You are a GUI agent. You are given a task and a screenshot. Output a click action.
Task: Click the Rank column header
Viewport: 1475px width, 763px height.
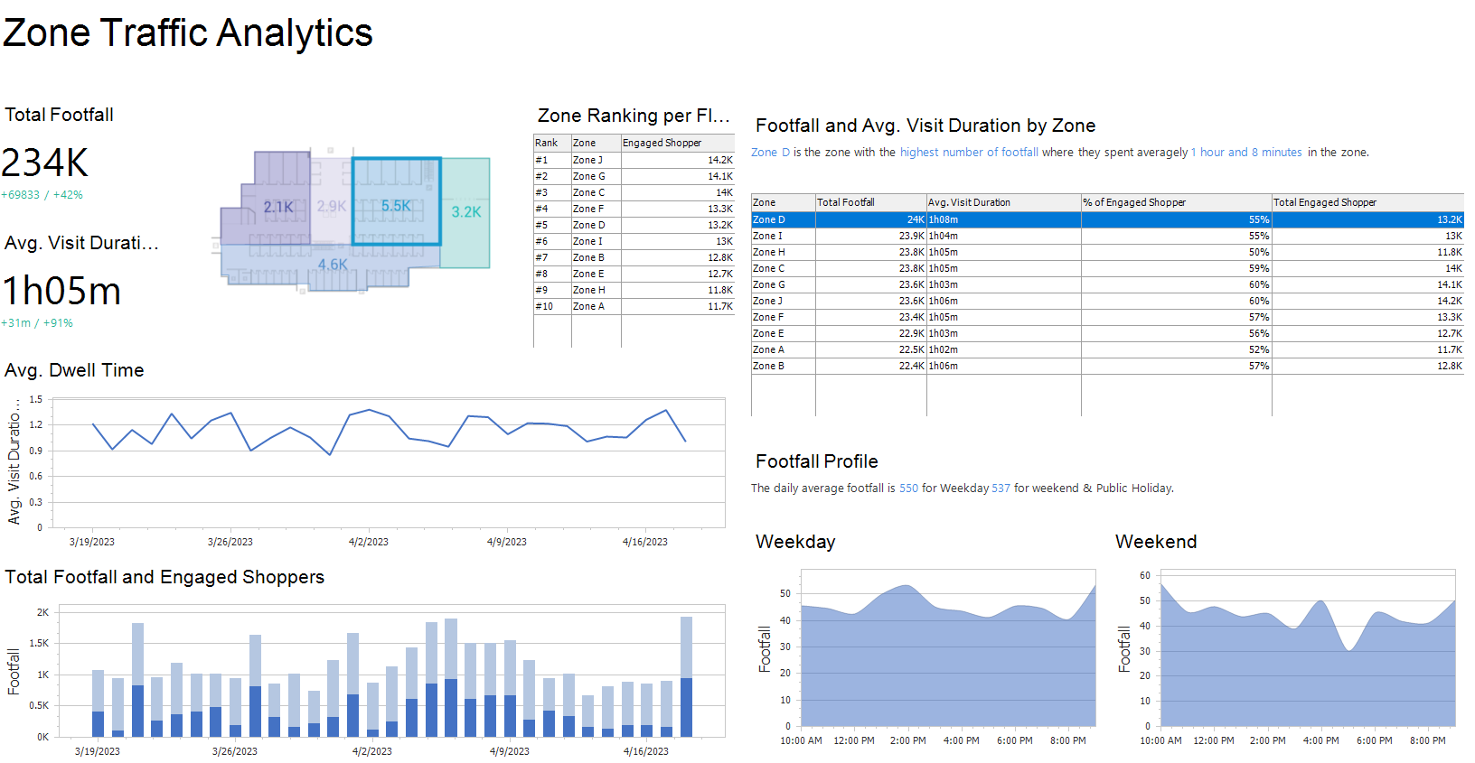pos(552,143)
